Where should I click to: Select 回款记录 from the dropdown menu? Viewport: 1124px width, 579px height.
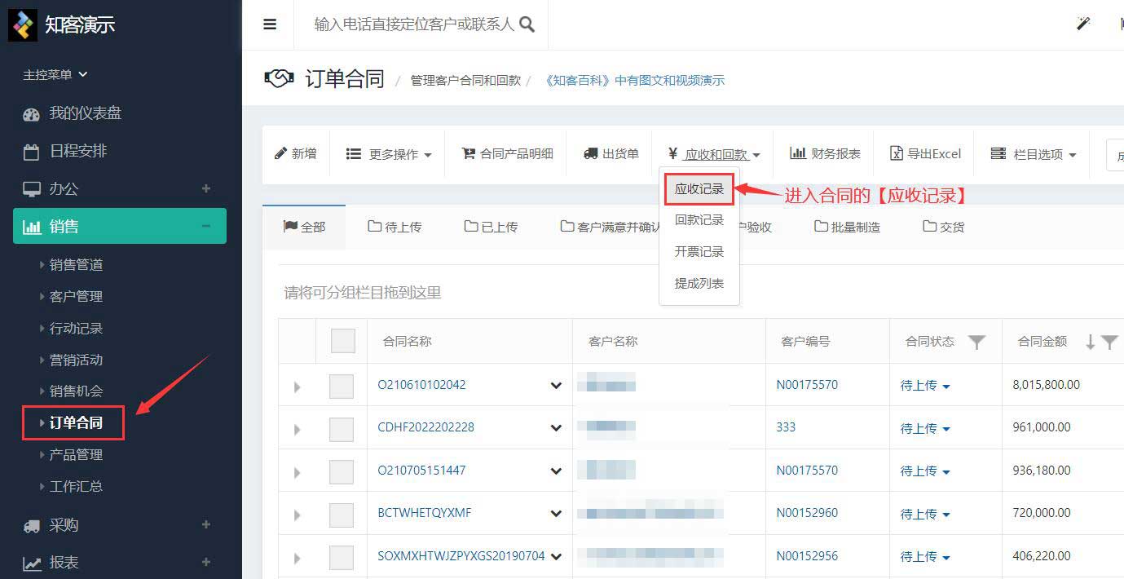(x=699, y=220)
